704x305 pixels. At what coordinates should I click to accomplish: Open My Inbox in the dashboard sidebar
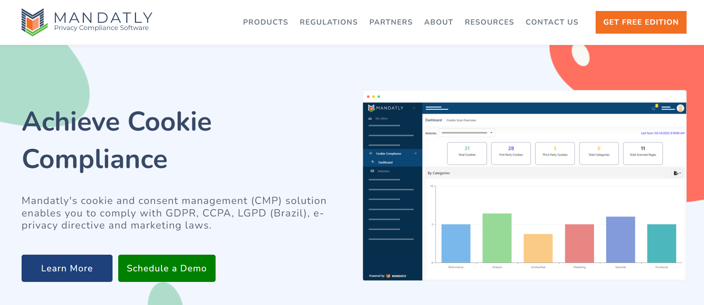pos(378,118)
